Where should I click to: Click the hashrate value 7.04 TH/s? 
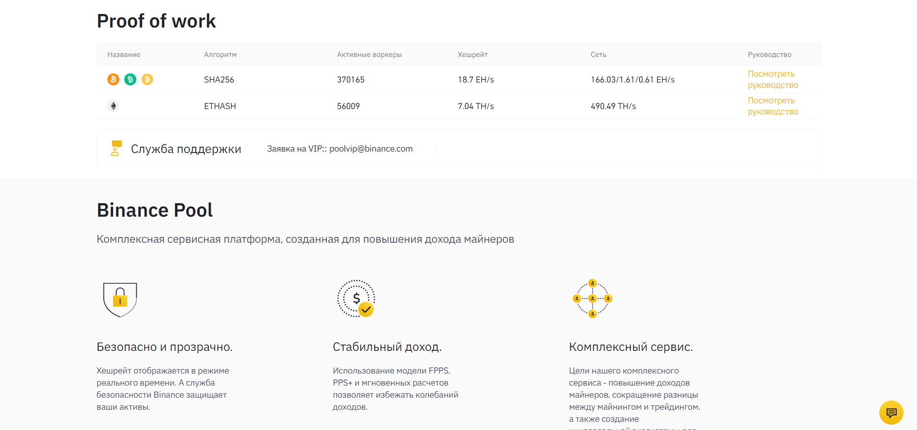[x=476, y=106]
